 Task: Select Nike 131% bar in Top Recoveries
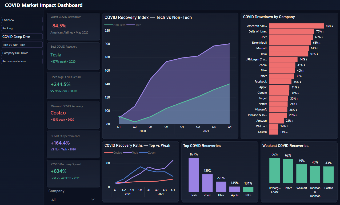tap(248, 190)
